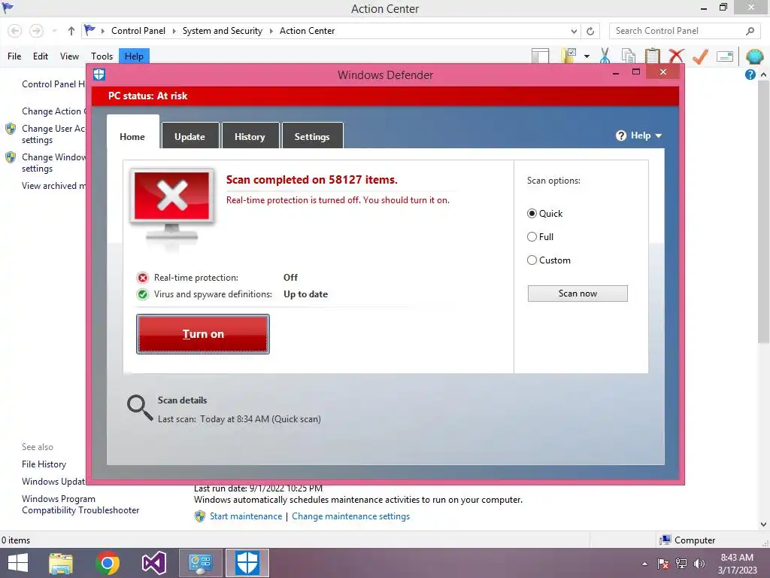770x578 pixels.
Task: Open the Help menu in menu bar
Action: pyautogui.click(x=134, y=56)
